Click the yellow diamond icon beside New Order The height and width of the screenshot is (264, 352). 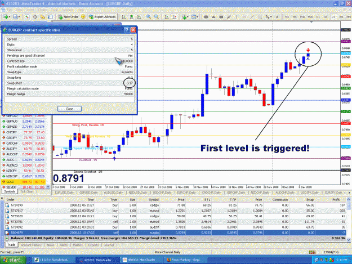click(83, 17)
